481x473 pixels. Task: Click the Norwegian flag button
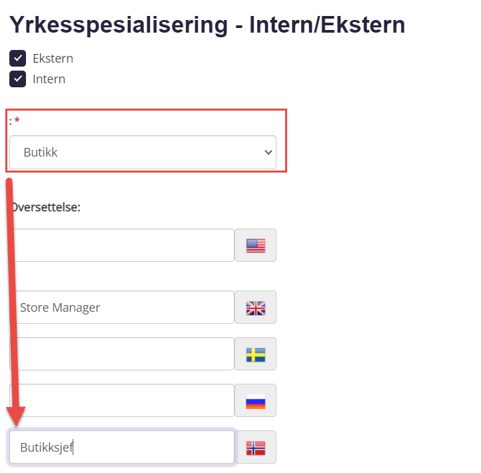[x=256, y=447]
